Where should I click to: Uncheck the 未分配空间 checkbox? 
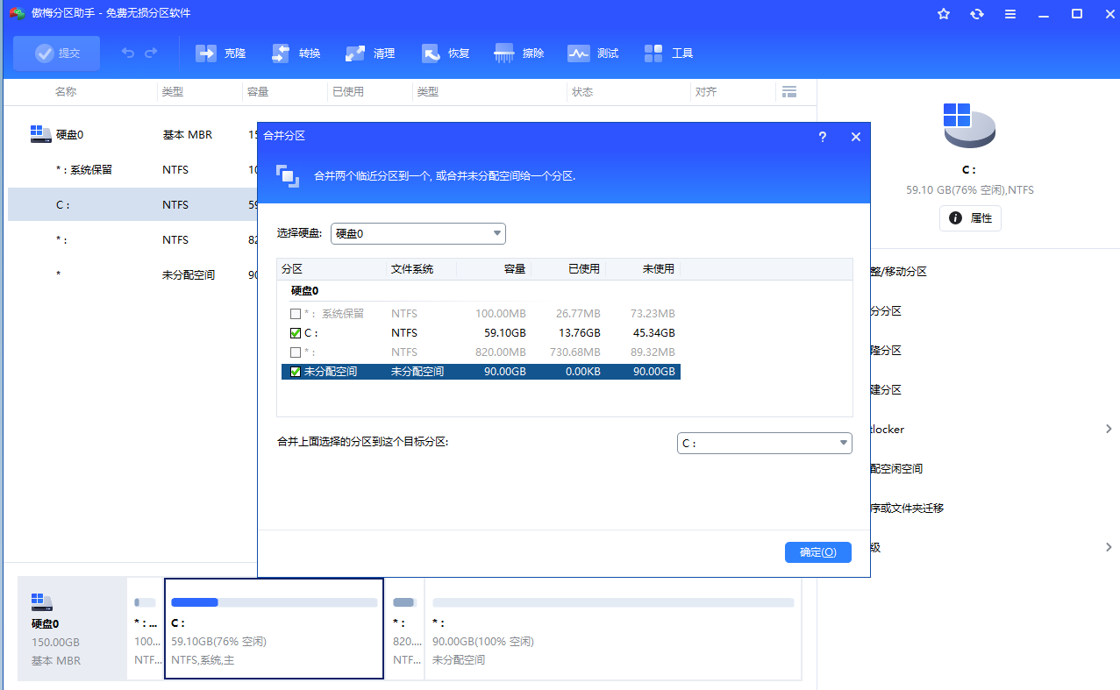click(296, 372)
